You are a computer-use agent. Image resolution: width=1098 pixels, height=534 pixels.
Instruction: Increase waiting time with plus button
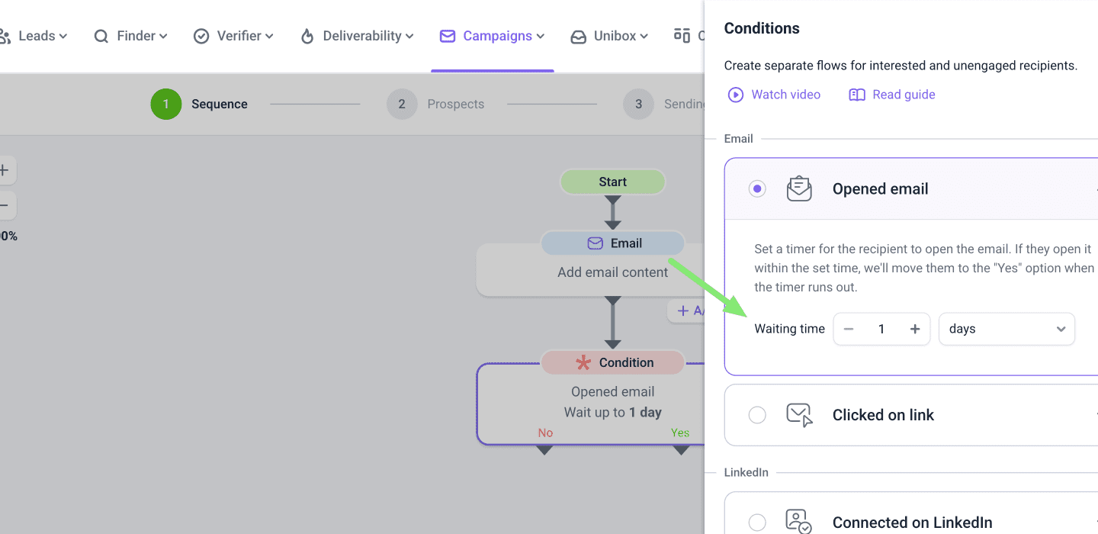pos(915,329)
